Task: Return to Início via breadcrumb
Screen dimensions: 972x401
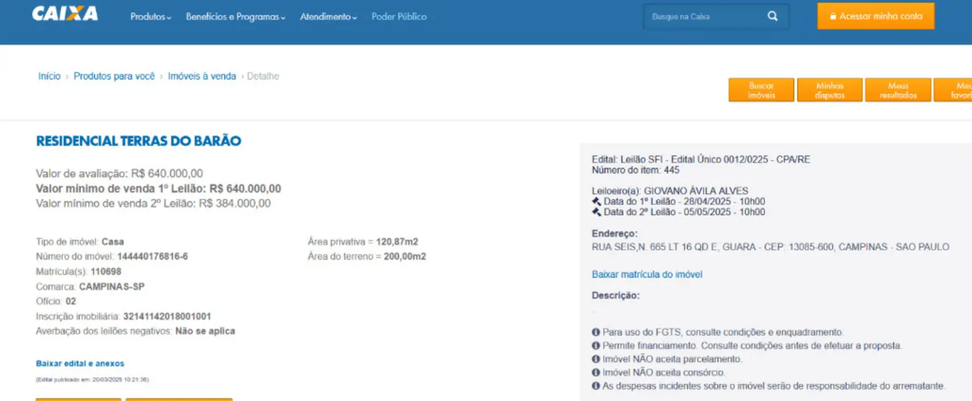Action: (49, 76)
